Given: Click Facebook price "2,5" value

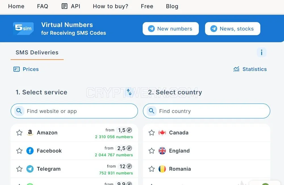Looking at the screenshot, I should (x=121, y=148).
